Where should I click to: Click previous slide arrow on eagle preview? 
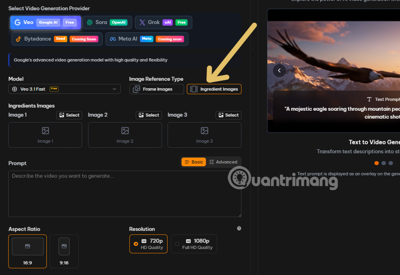point(279,70)
